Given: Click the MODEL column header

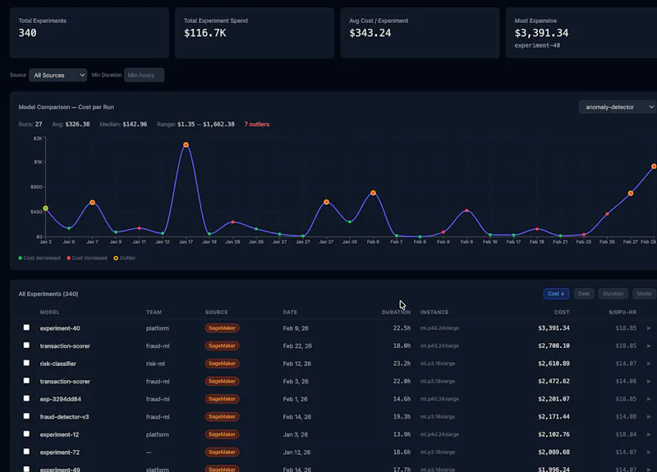Looking at the screenshot, I should 49,312.
